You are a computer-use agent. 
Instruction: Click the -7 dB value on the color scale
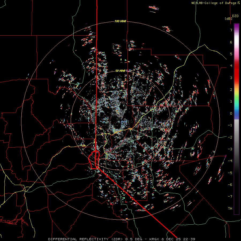pos(230,197)
